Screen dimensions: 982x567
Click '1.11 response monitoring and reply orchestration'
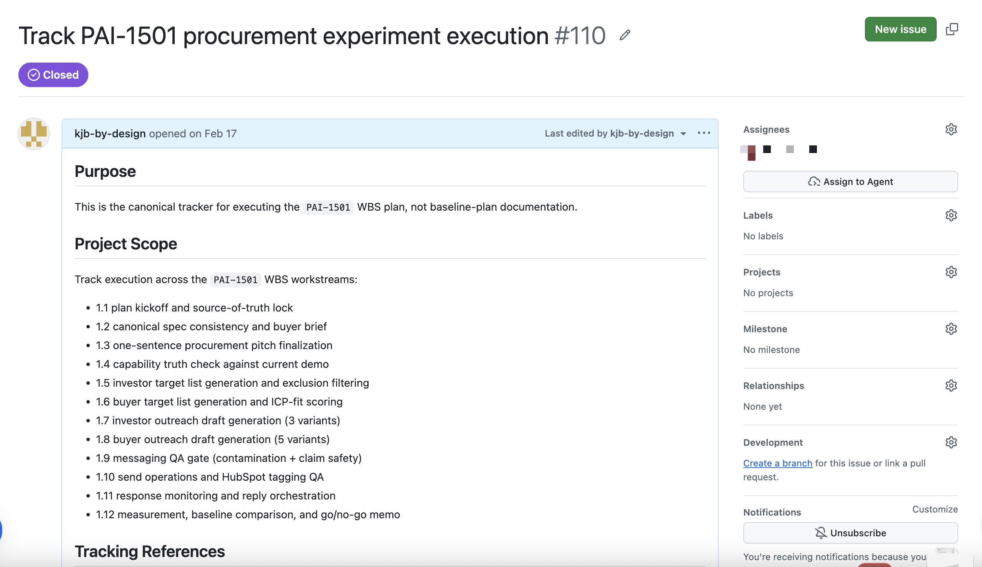[215, 496]
